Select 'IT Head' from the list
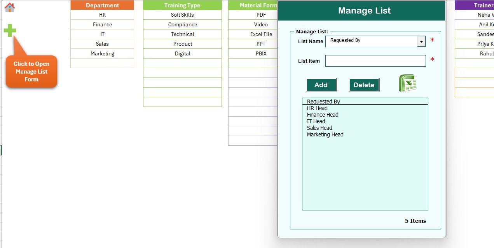Viewport: 494px width, 248px height. click(315, 121)
